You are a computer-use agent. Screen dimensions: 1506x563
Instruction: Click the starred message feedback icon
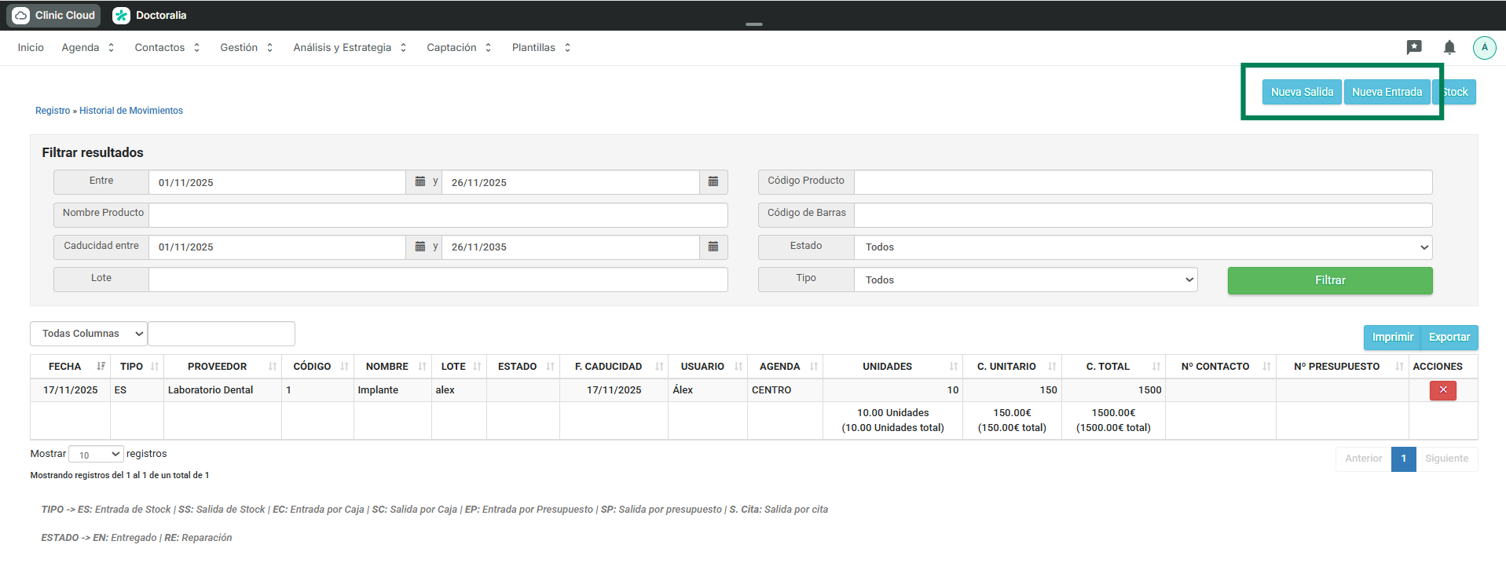click(x=1413, y=48)
